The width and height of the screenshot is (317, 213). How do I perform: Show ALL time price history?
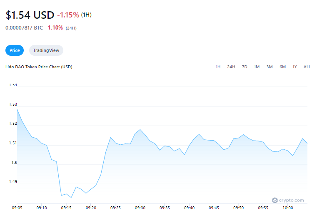coord(307,67)
